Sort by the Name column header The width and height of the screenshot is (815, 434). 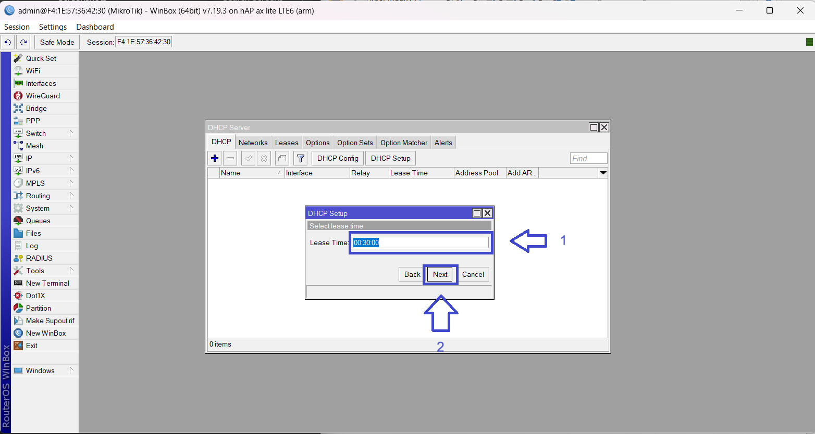tap(252, 173)
